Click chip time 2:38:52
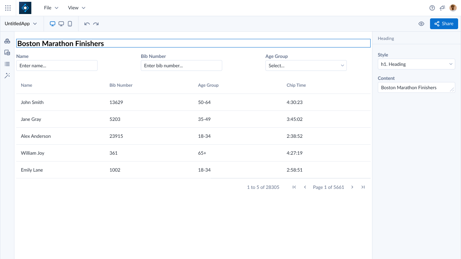Screen dimensions: 461x259 pyautogui.click(x=295, y=136)
